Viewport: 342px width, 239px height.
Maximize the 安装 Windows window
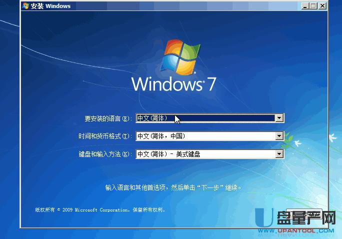coord(313,6)
